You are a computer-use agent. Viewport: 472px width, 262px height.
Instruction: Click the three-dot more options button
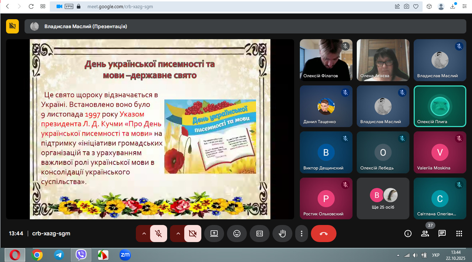[302, 234]
